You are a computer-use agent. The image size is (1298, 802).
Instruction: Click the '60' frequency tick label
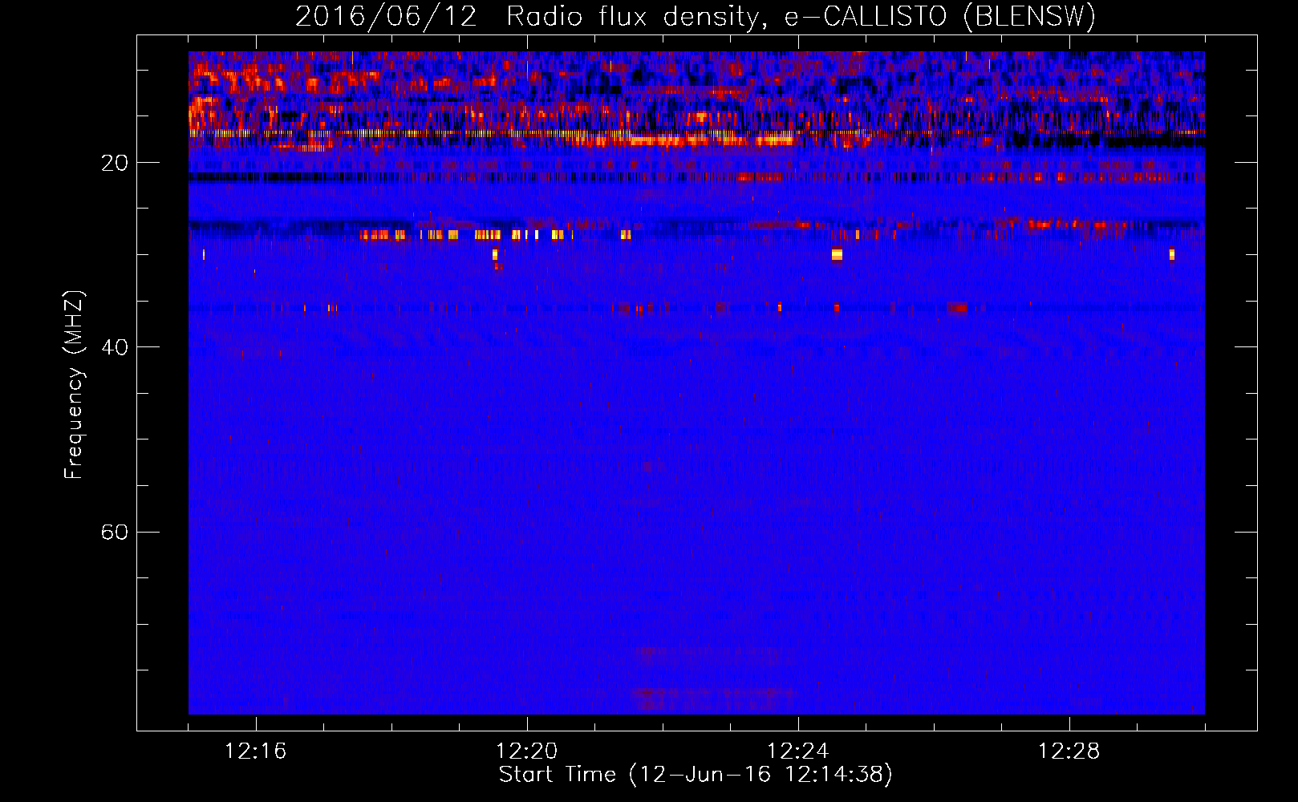(x=115, y=532)
